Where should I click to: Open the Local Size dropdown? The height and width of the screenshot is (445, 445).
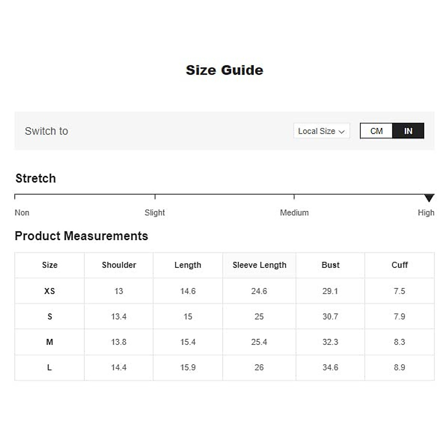tap(321, 131)
